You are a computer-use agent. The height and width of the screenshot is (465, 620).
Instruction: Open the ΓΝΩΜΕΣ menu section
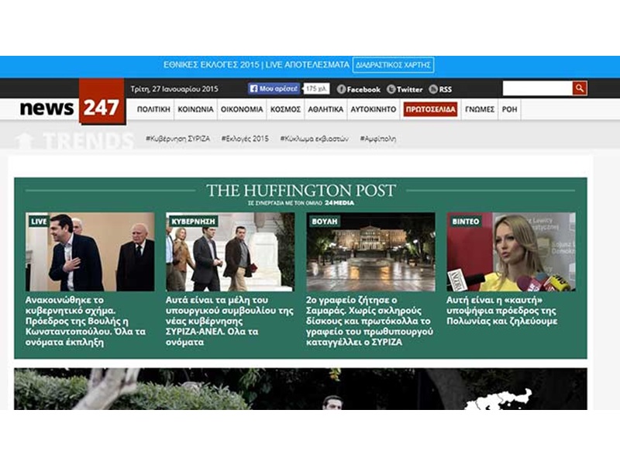480,109
